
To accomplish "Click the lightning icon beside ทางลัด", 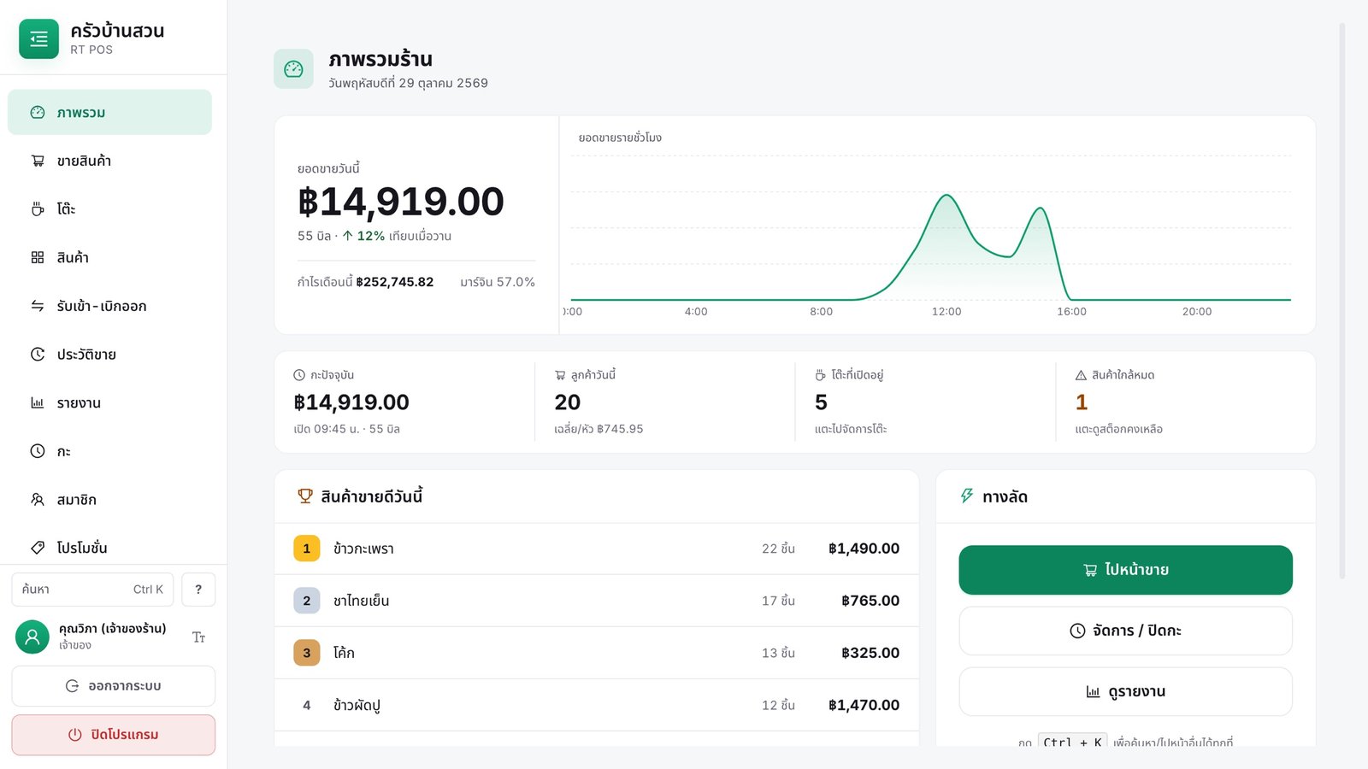I will (967, 496).
